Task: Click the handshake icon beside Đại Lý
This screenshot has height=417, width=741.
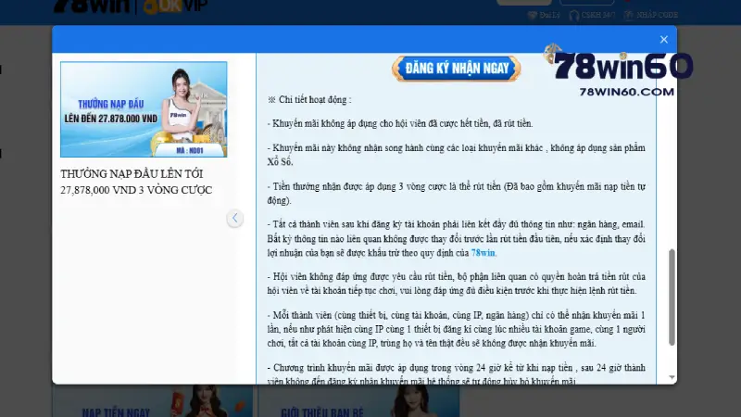Action: [532, 15]
